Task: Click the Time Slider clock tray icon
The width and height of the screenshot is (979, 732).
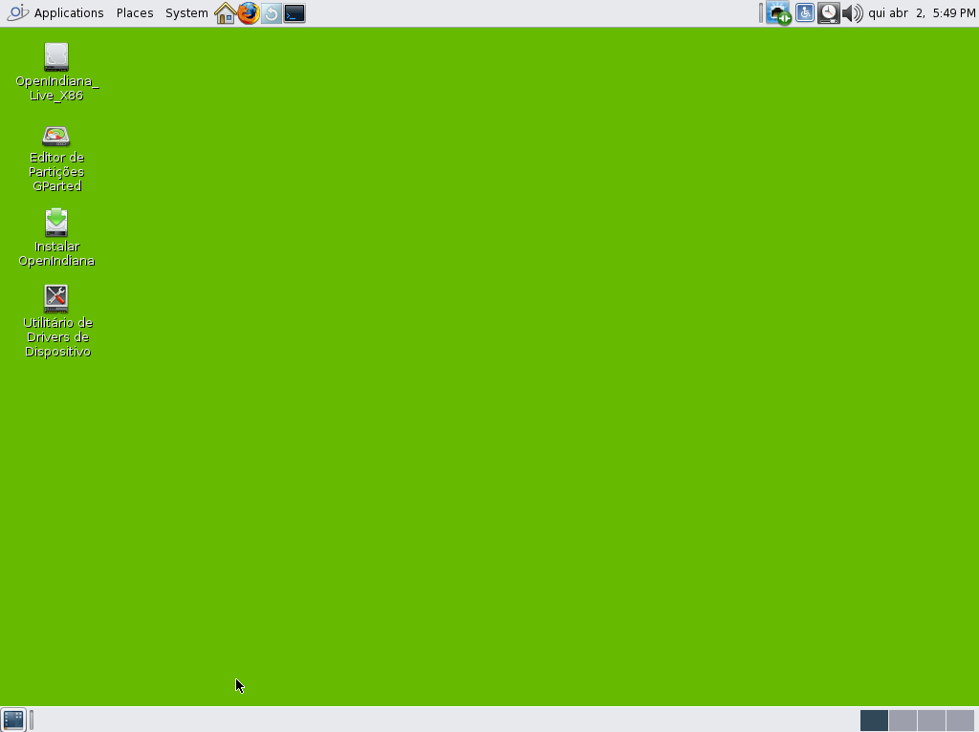Action: 829,13
